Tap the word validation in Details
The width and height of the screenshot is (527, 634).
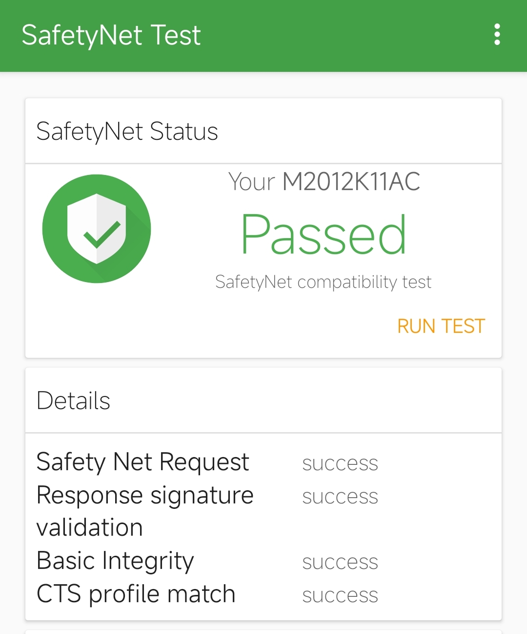[90, 528]
